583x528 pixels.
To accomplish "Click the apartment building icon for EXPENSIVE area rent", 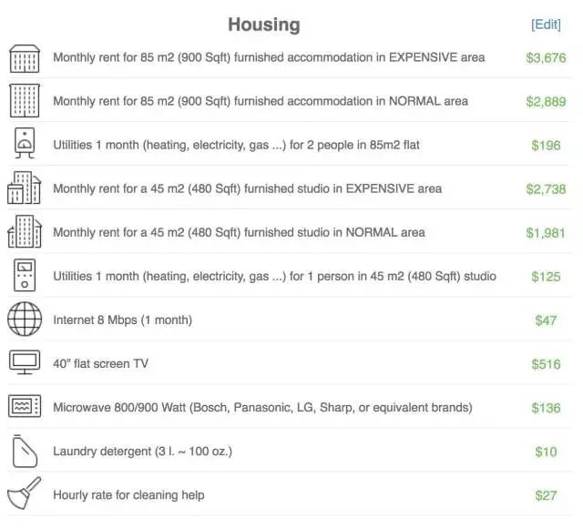I will 25,58.
